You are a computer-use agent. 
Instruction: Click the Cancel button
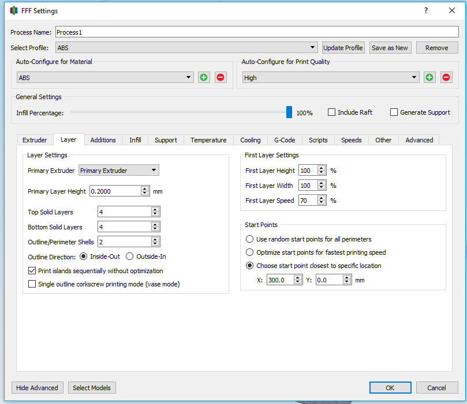[437, 388]
